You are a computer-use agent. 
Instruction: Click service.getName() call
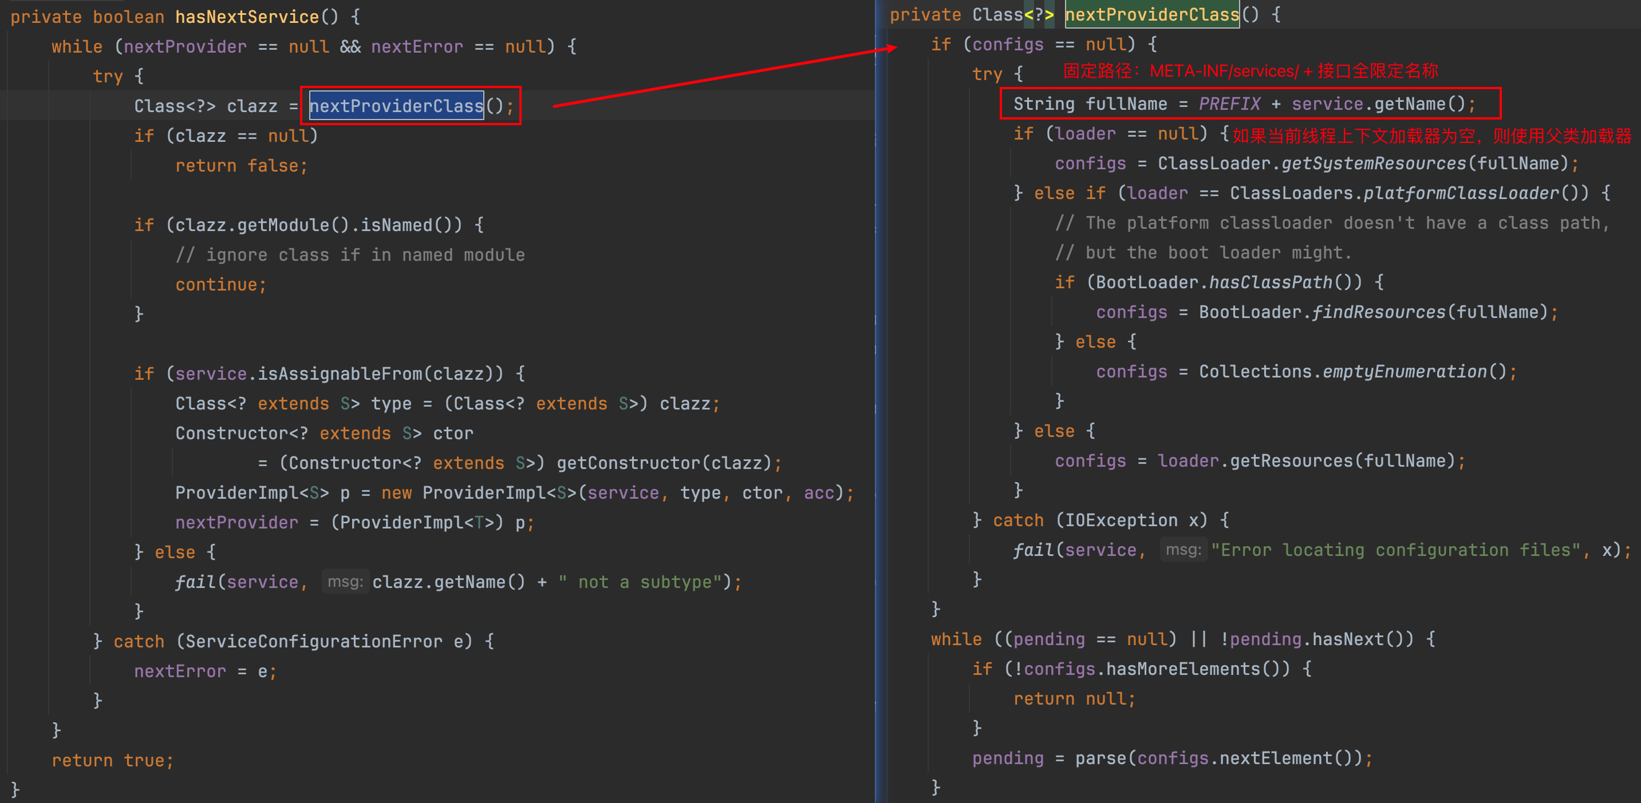click(x=1379, y=104)
